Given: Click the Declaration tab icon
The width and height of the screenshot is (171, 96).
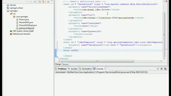Looking at the screenshot, I should click(80, 69).
